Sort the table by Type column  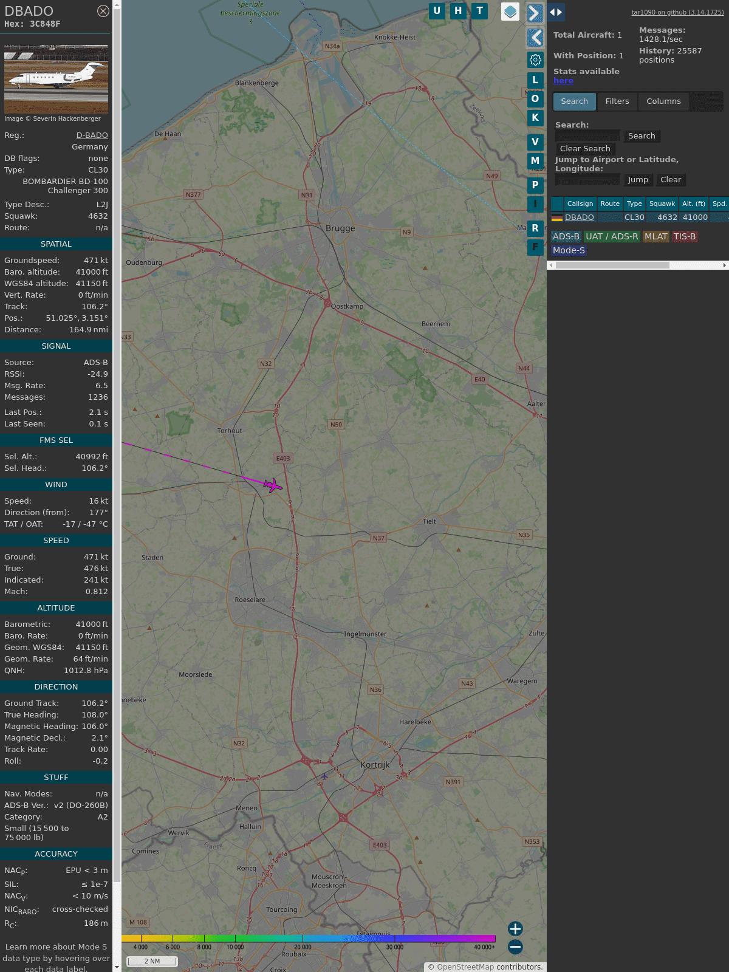coord(634,204)
